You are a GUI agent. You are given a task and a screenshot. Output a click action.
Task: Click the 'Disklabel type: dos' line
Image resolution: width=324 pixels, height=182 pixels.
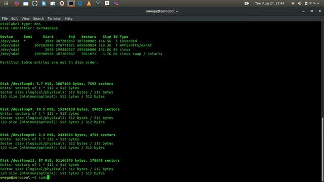click(x=20, y=24)
